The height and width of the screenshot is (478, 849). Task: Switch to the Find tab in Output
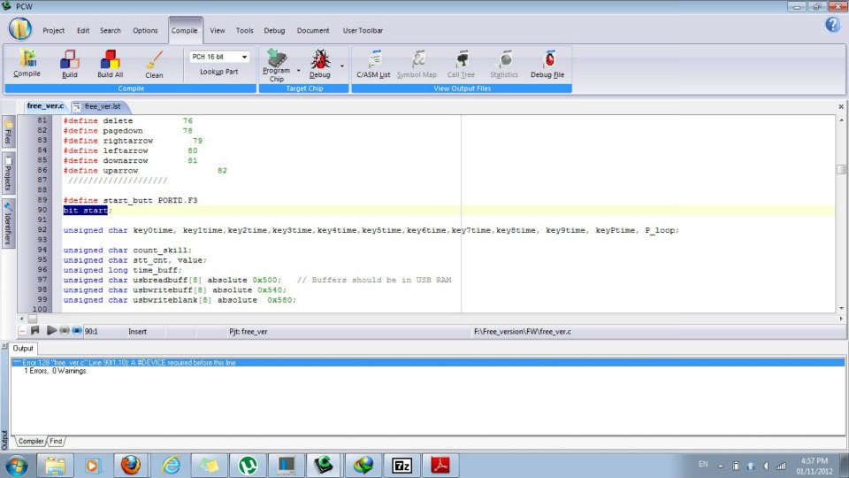point(56,441)
